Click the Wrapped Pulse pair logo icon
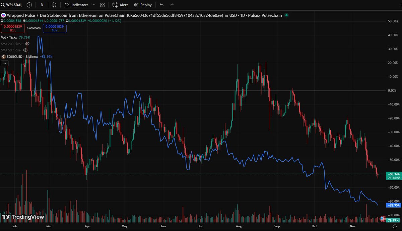 (x=3, y=15)
